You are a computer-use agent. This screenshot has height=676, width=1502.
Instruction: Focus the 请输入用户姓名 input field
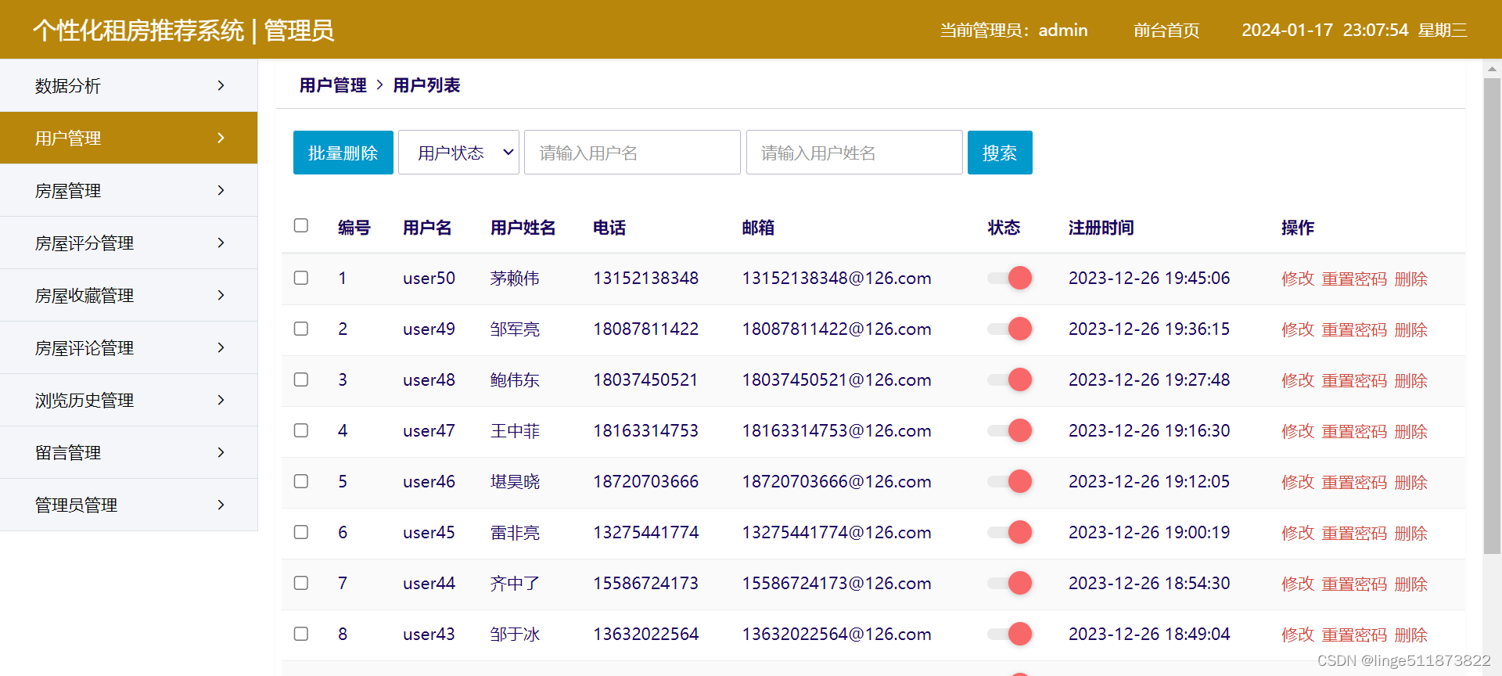pos(854,153)
